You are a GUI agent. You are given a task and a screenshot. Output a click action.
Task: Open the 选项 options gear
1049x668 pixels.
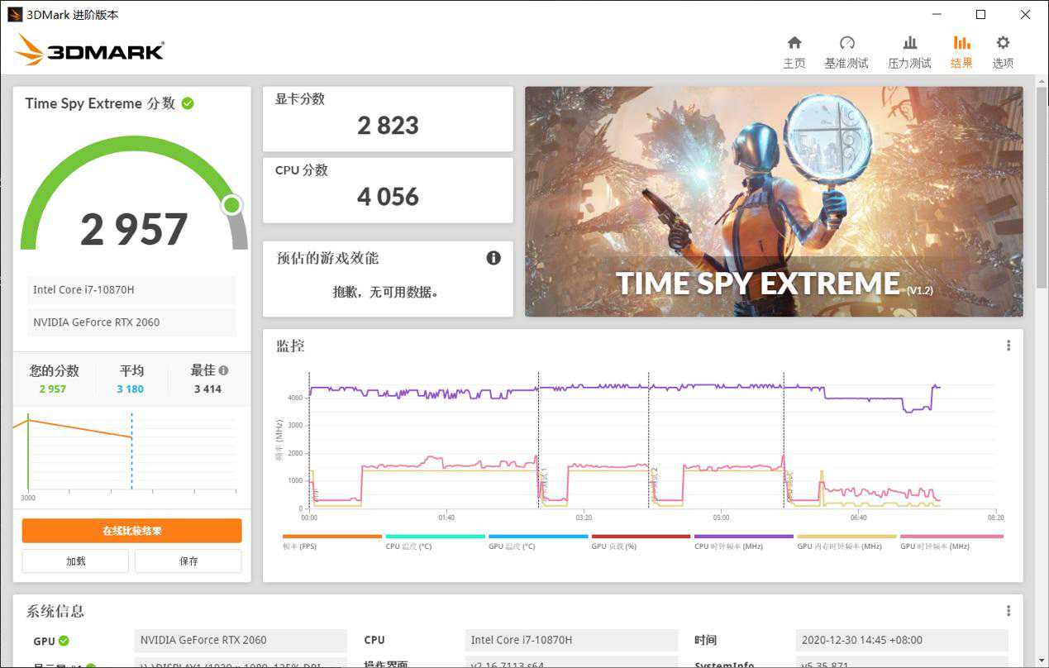1003,51
